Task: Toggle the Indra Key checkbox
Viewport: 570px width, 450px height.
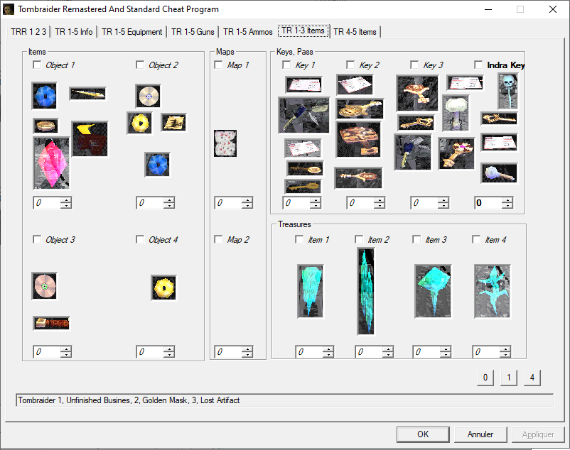Action: point(479,65)
